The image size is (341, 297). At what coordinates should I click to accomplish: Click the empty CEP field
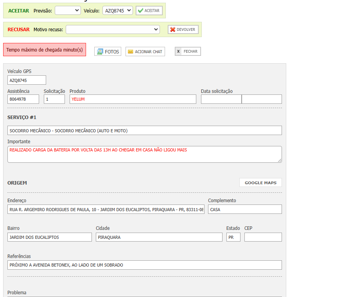(263, 237)
